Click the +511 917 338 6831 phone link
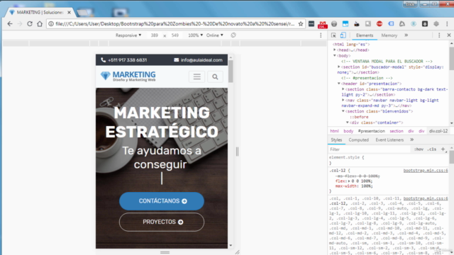 tap(127, 60)
